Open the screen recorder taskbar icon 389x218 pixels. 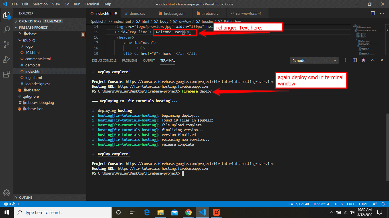(x=216, y=212)
